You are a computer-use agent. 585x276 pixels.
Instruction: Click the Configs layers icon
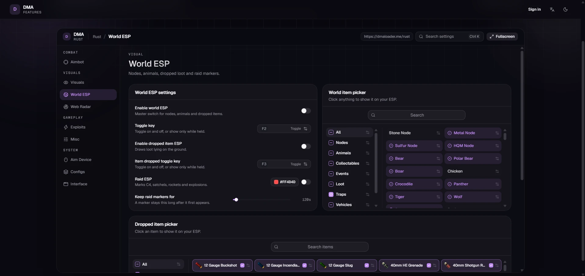point(66,172)
